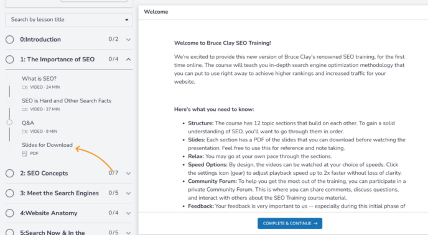
Task: Select the 2: SEO Concepts section title
Action: pyautogui.click(x=44, y=173)
